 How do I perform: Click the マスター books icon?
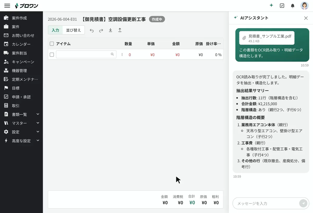point(6,123)
